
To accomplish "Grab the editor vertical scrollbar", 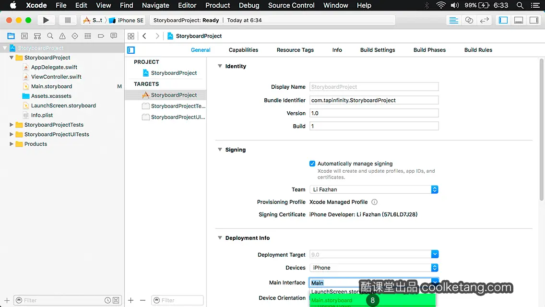I will click(x=542, y=130).
